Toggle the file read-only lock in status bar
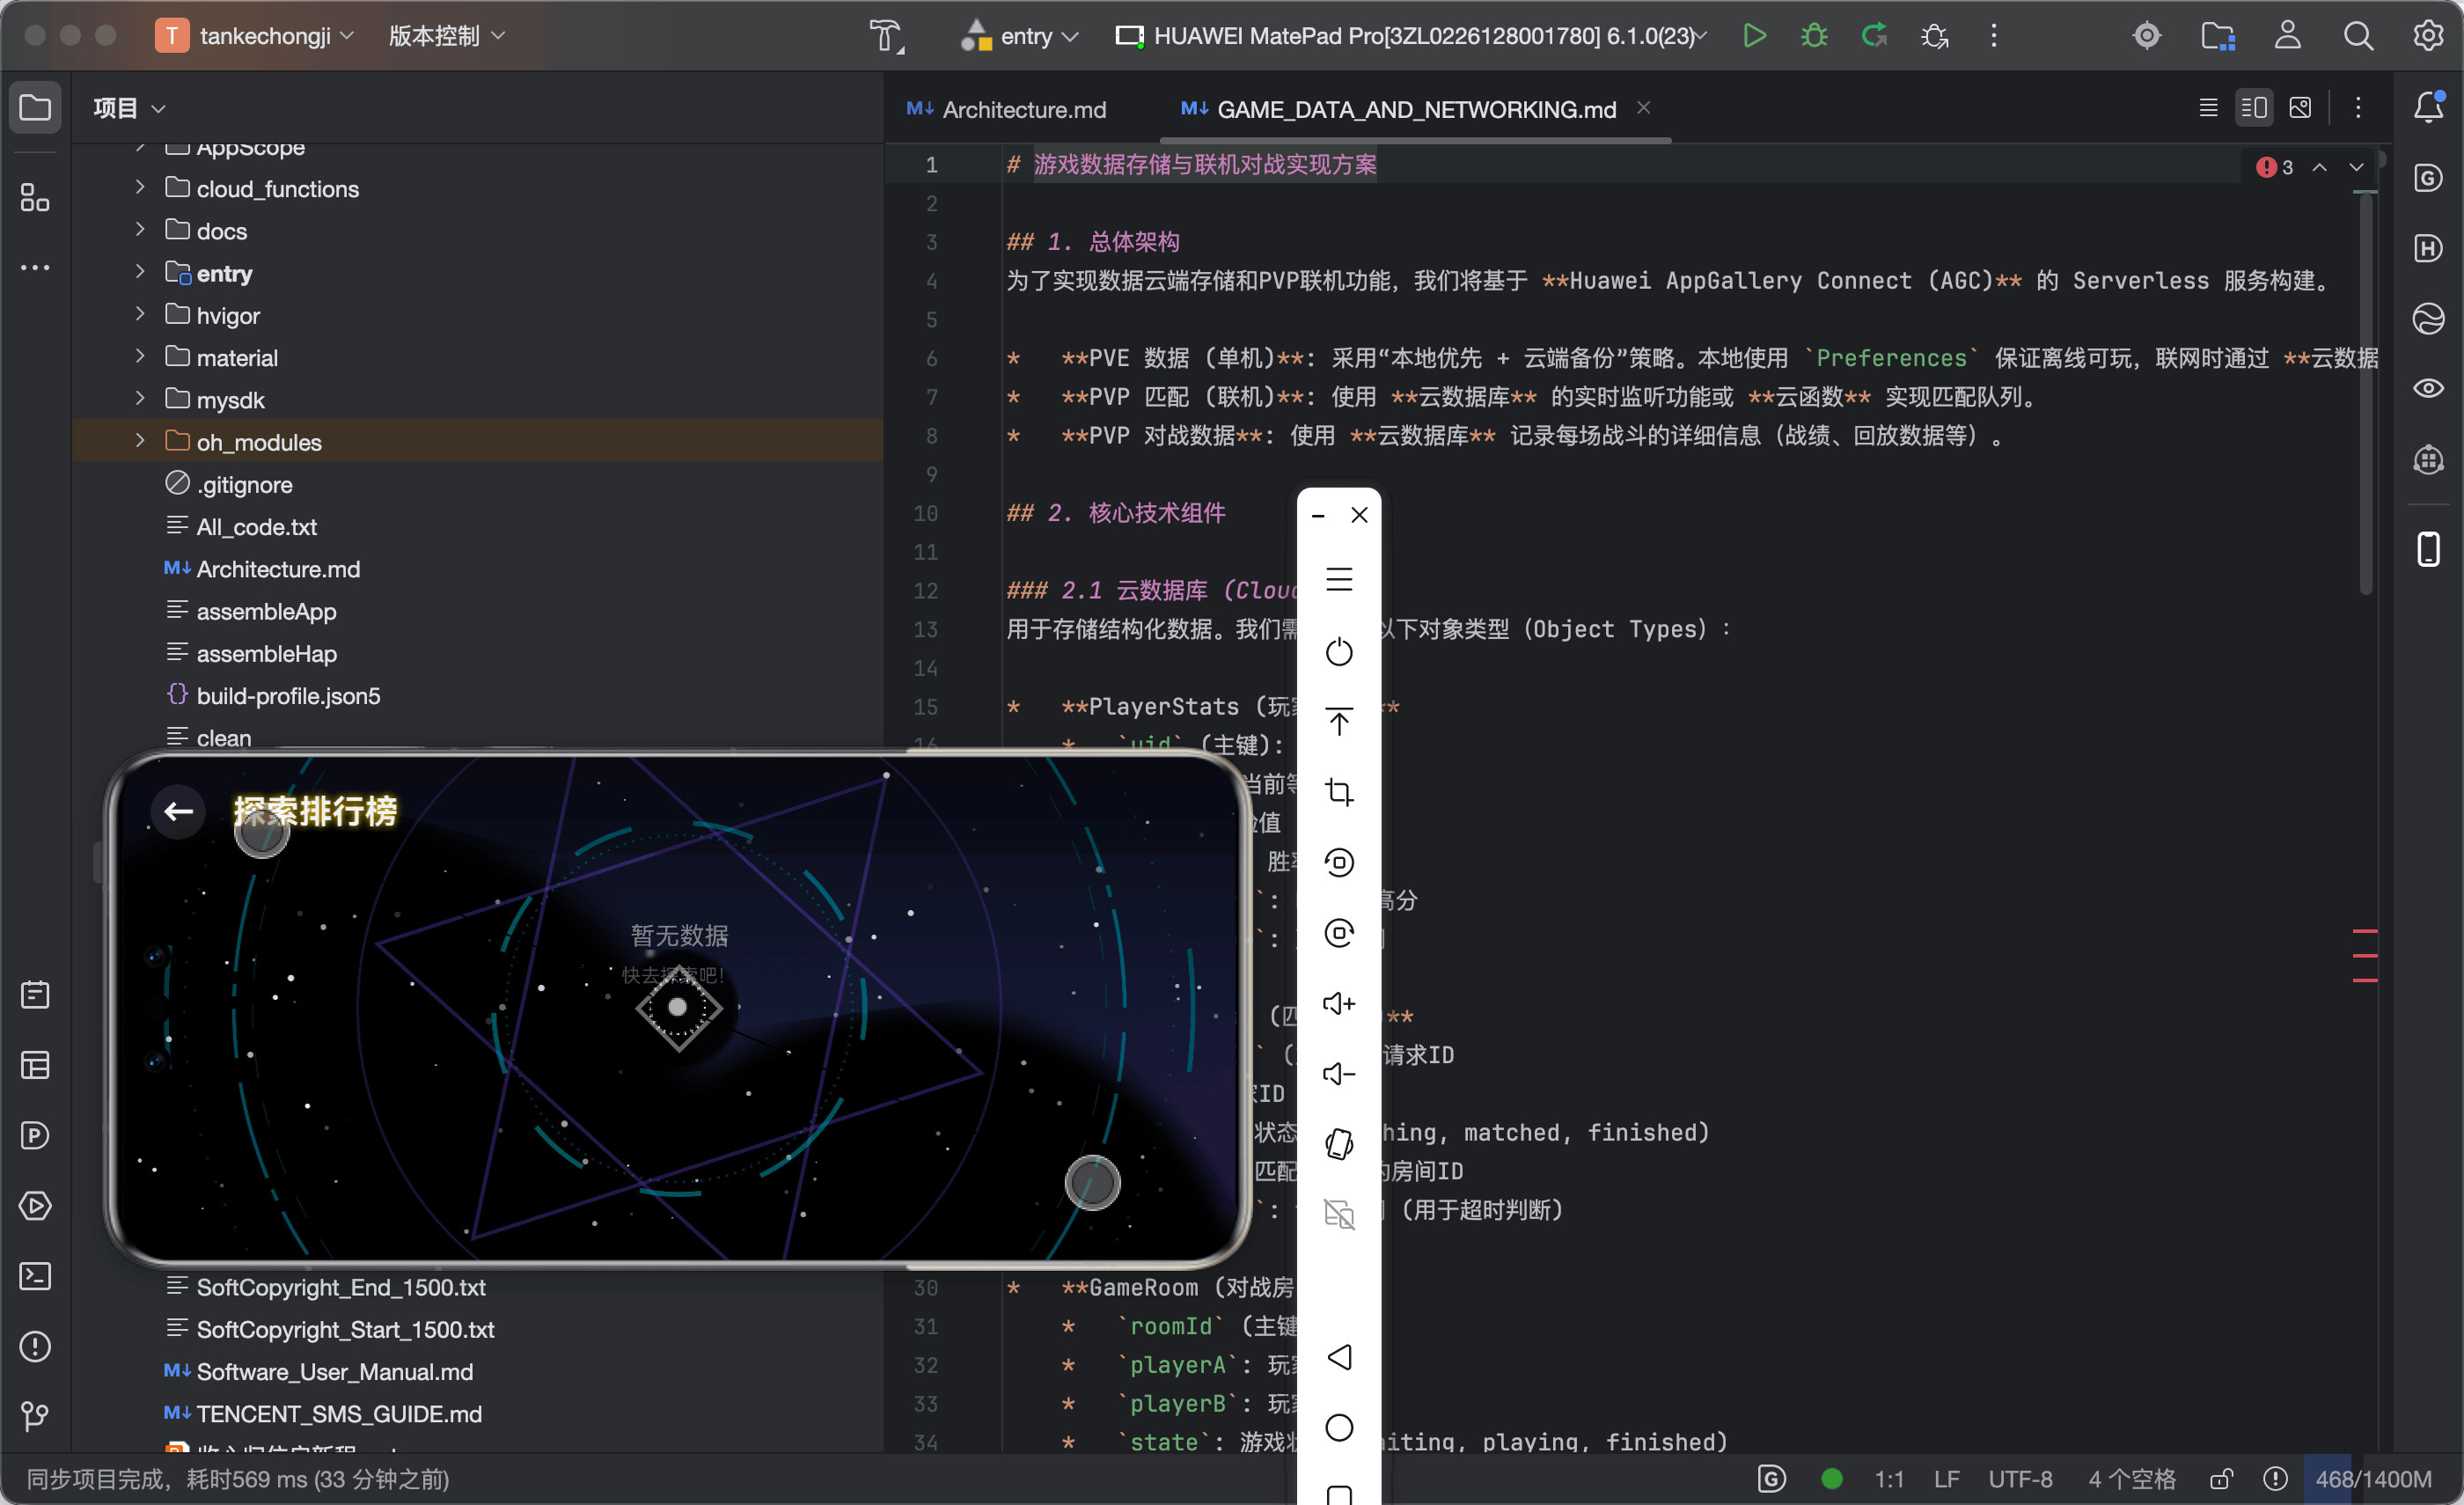 [2221, 1479]
